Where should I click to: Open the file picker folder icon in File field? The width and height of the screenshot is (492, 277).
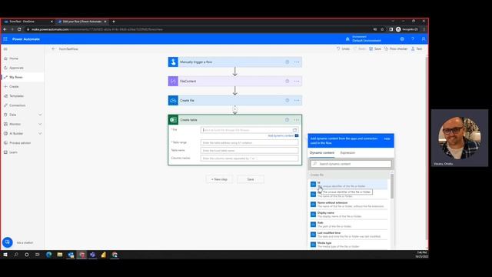294,130
